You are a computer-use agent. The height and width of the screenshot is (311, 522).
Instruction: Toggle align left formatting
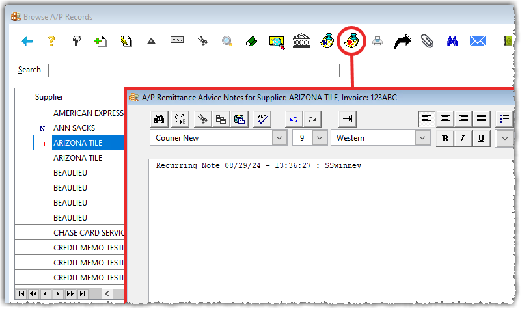[x=426, y=119]
